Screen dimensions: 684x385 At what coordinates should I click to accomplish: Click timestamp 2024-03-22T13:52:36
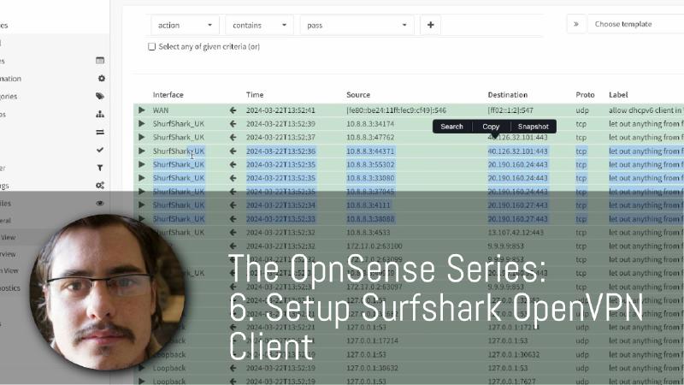point(280,151)
